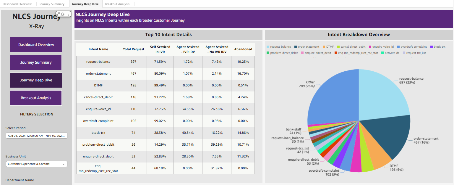
Task: Click the Journey Summary sidebar button
Action: point(36,62)
